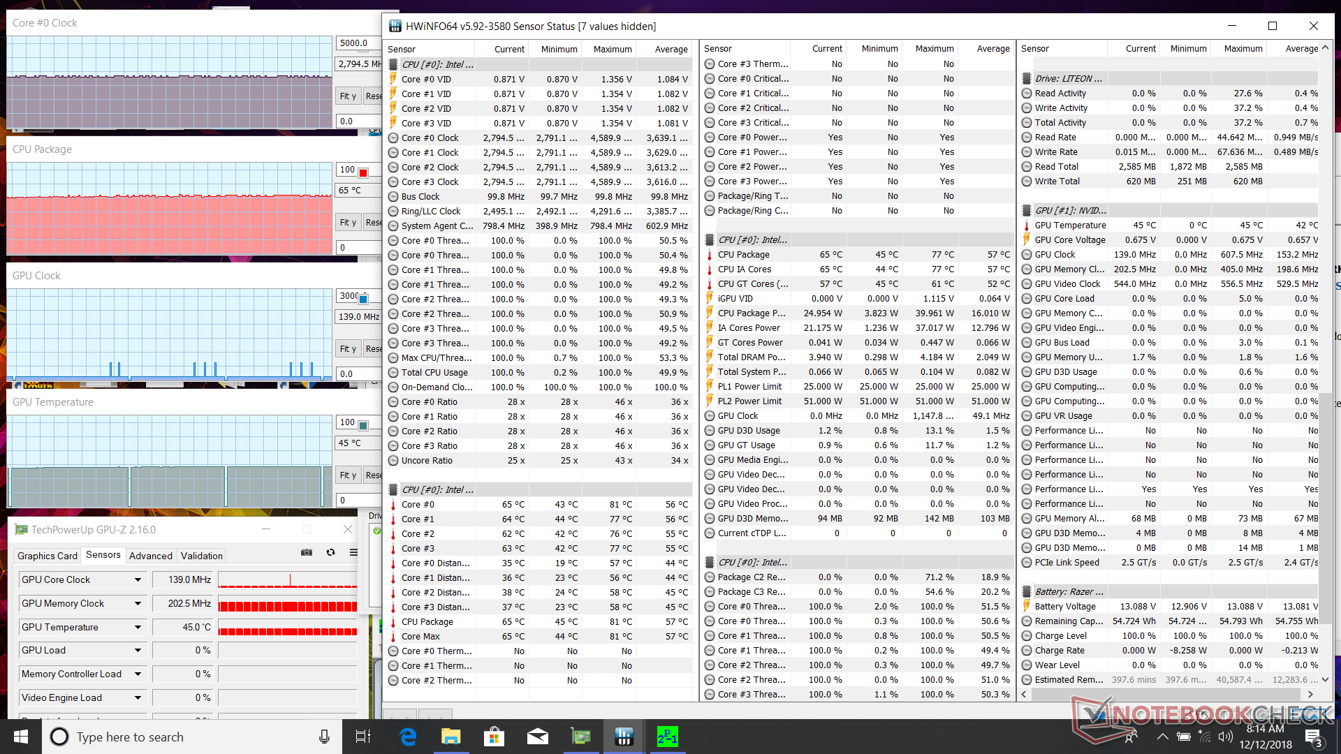Screen dimensions: 1341x754
Task: Click the CPU Package graph red color box
Action: (363, 172)
